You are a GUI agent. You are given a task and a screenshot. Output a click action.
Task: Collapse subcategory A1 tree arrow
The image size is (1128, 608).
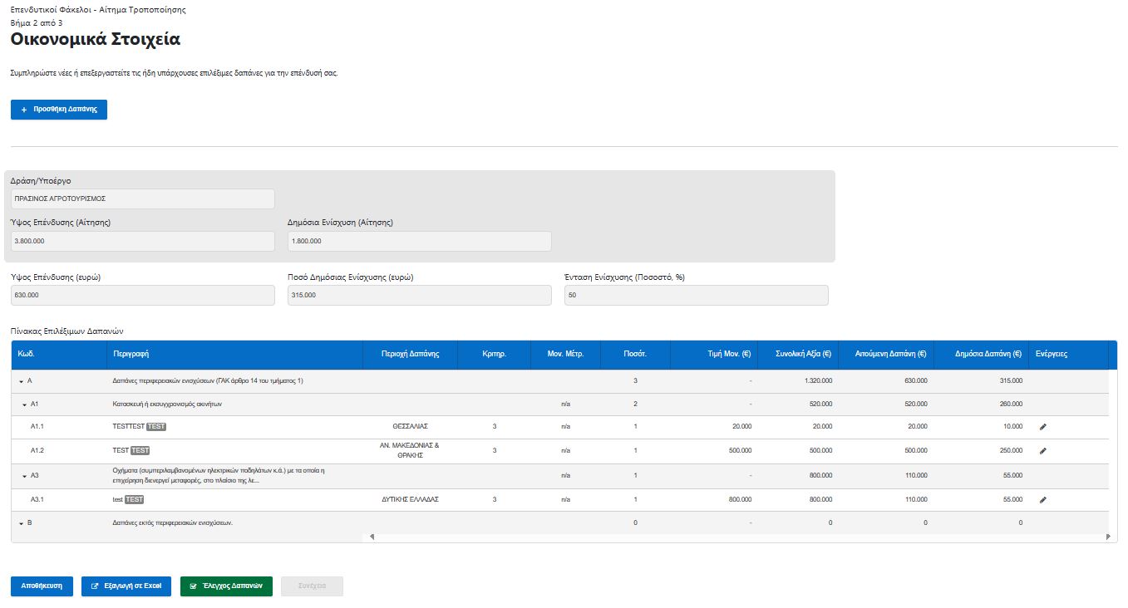(24, 405)
